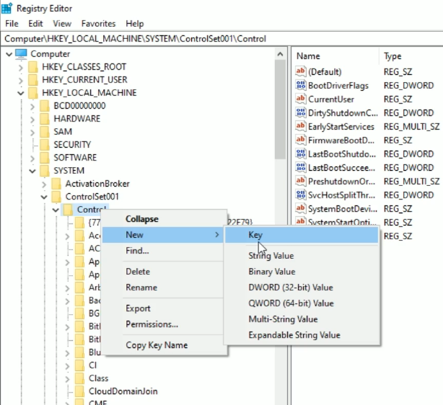The image size is (443, 405).
Task: Click the tree pane scroll up arrow
Action: pos(280,54)
